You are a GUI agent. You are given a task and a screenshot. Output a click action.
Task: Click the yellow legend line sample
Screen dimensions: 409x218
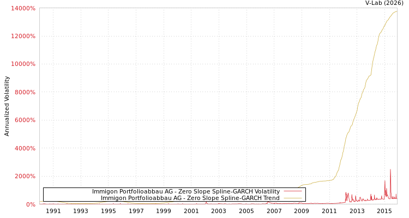tap(293, 198)
